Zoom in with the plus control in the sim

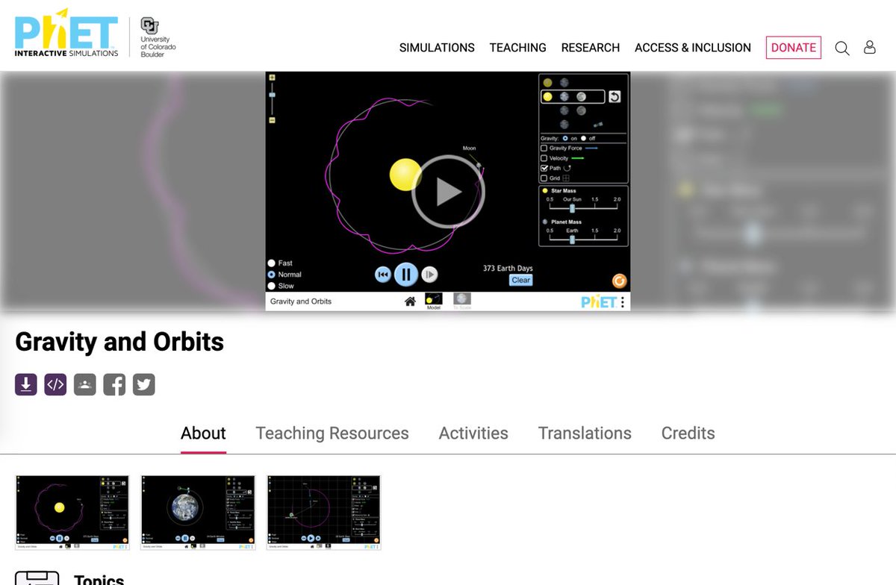(x=273, y=78)
